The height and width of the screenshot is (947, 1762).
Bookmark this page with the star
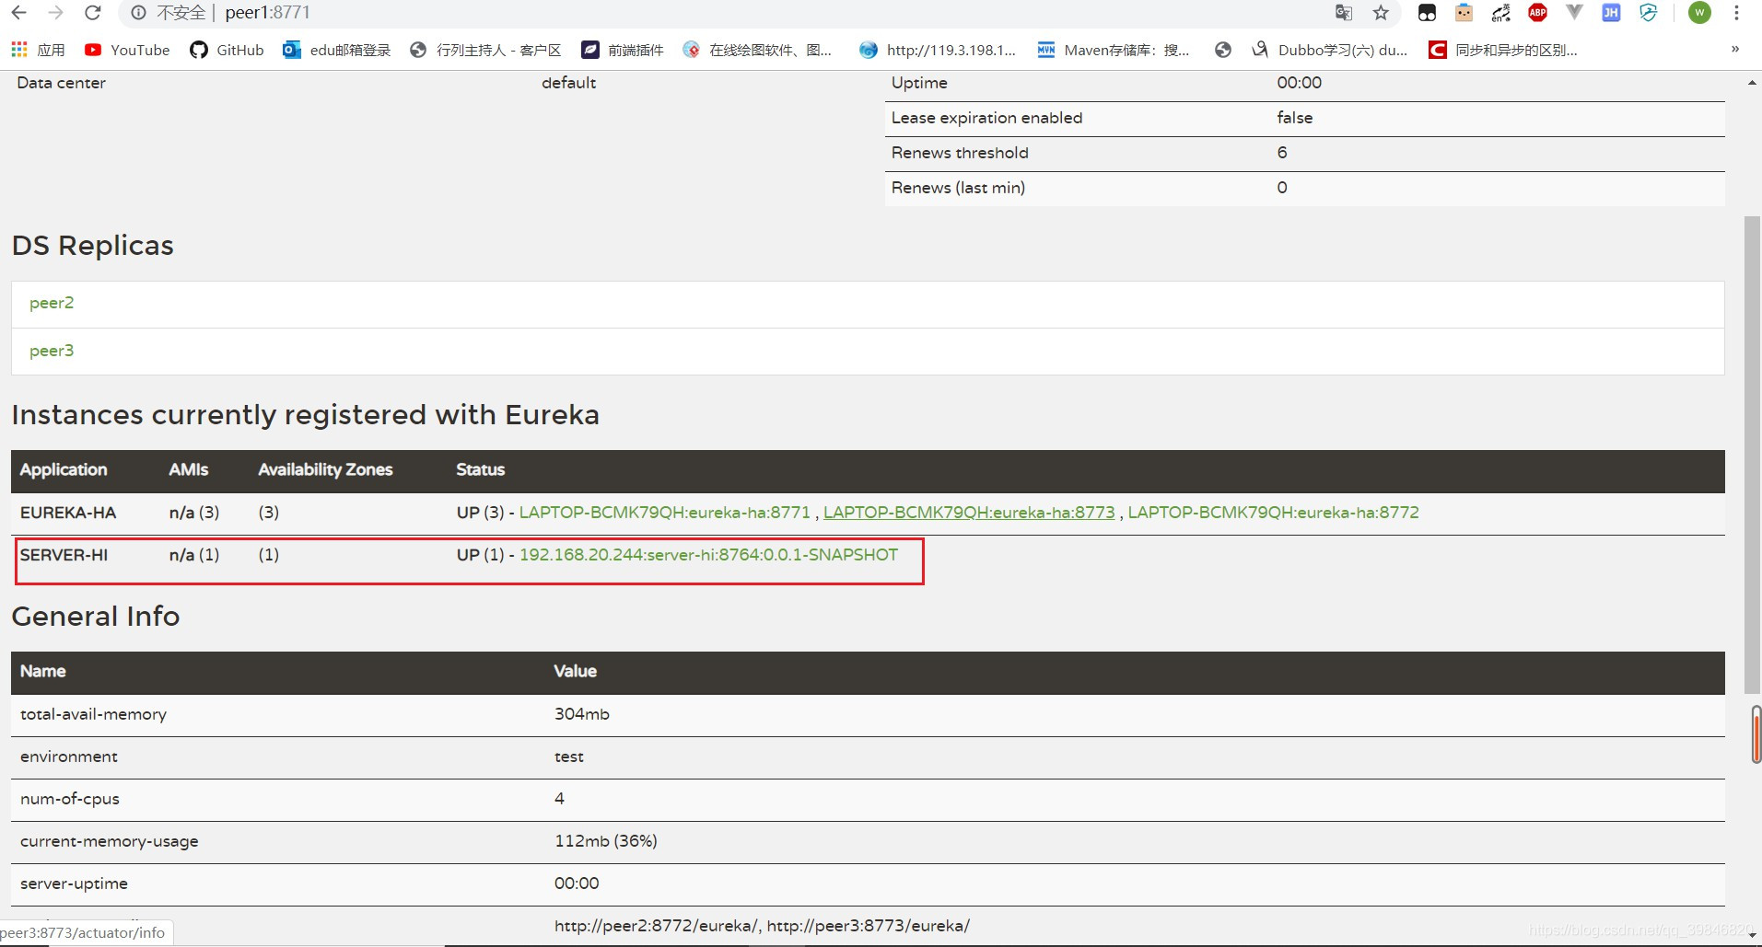(x=1381, y=13)
